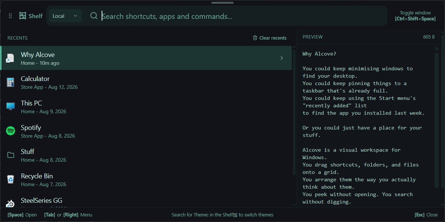Select the Stuff recent entry
The width and height of the screenshot is (445, 222).
point(146,155)
